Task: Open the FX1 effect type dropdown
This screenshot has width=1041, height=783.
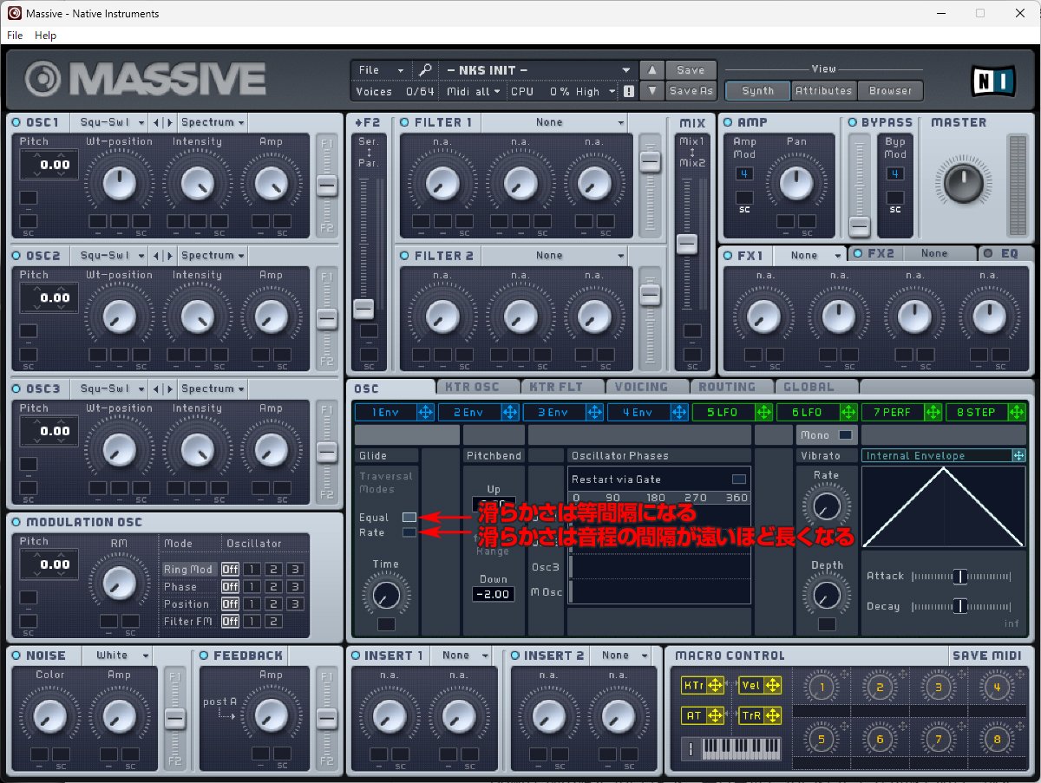Action: click(810, 255)
